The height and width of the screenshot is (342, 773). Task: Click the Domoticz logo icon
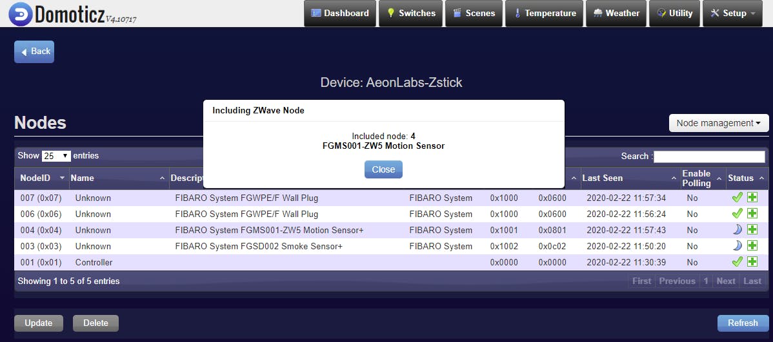pyautogui.click(x=20, y=14)
